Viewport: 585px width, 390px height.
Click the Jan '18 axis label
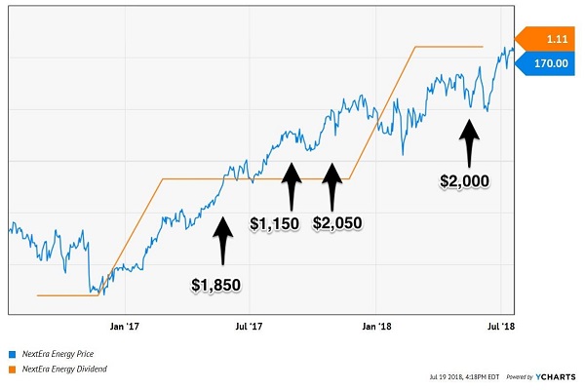click(376, 327)
